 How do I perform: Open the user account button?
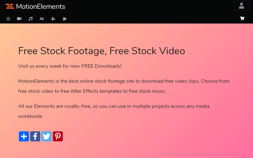[x=241, y=6]
